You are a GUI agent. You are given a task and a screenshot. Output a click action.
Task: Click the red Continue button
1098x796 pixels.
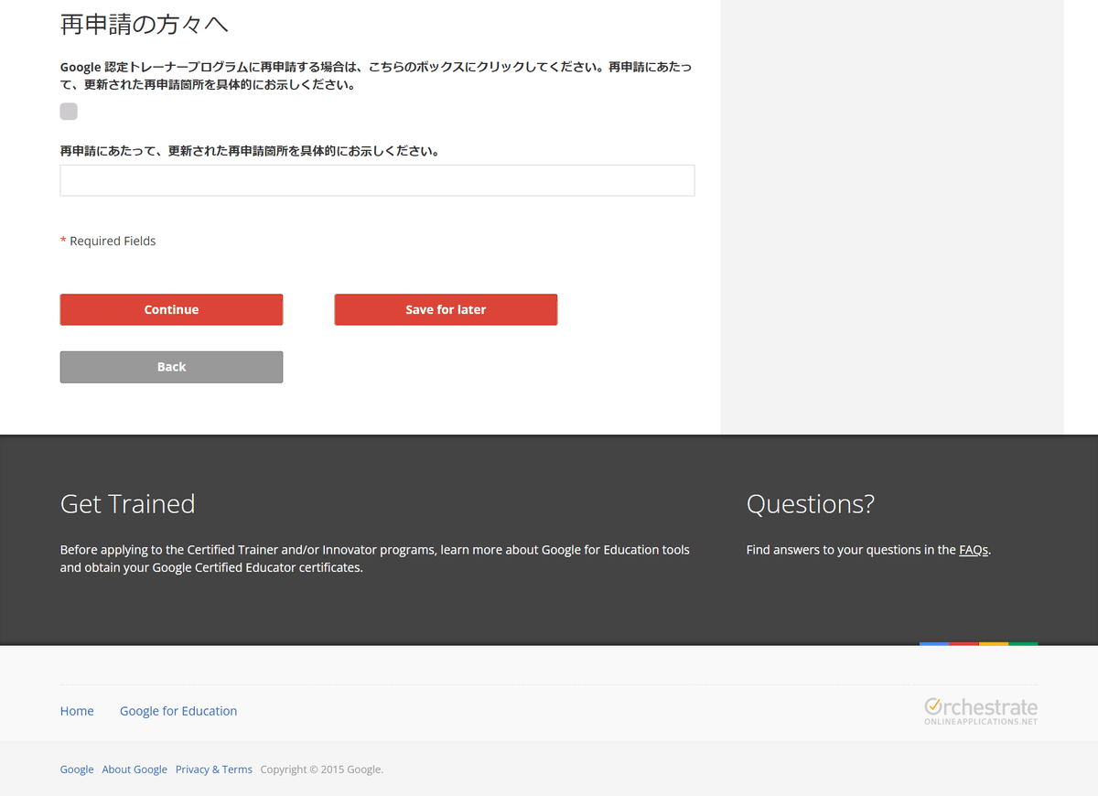(171, 309)
